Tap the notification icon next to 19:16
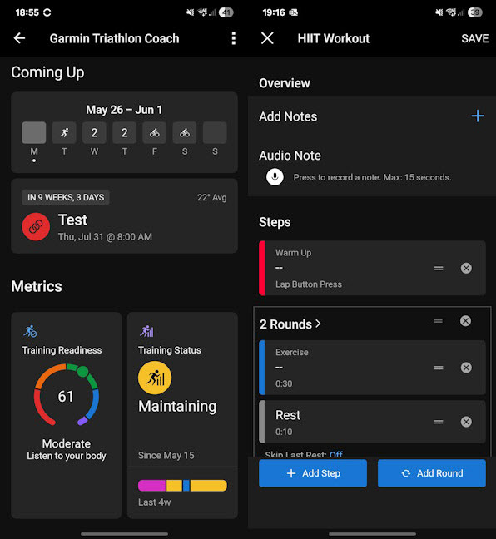The width and height of the screenshot is (496, 539). click(294, 12)
